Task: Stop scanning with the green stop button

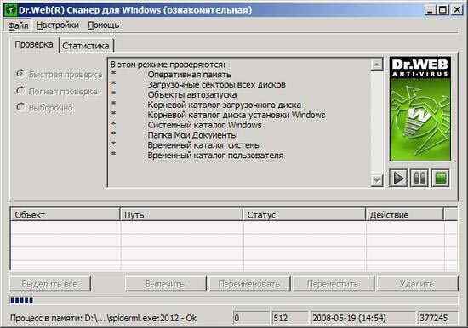Action: click(441, 178)
